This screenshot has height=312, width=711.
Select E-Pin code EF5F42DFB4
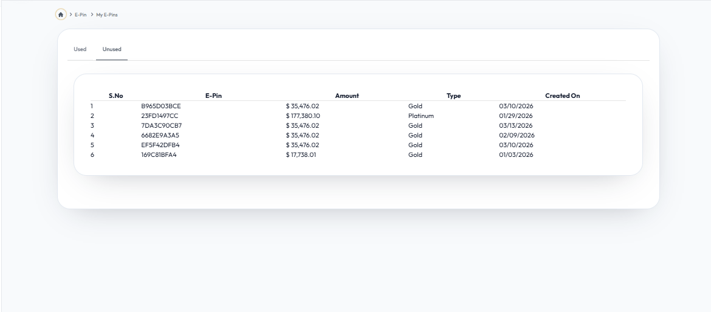tap(160, 145)
